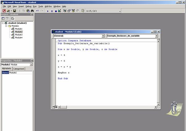This screenshot has width=186, height=131.
Task: Open the Debug menu
Action: click(28, 6)
